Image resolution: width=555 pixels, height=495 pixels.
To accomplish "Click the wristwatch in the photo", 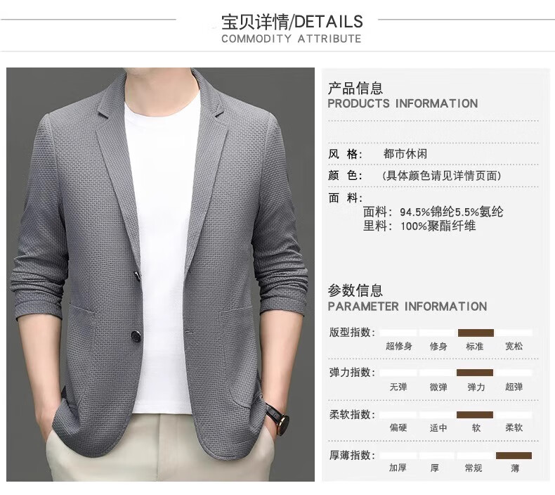I will point(278,418).
